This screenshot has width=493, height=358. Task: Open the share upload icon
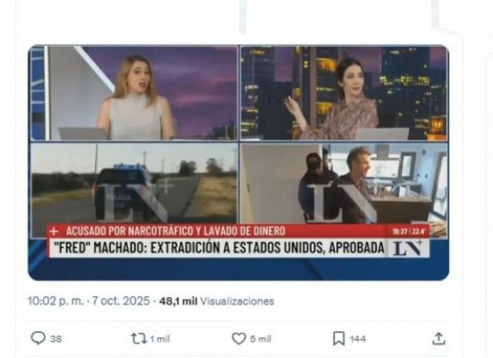(x=438, y=338)
